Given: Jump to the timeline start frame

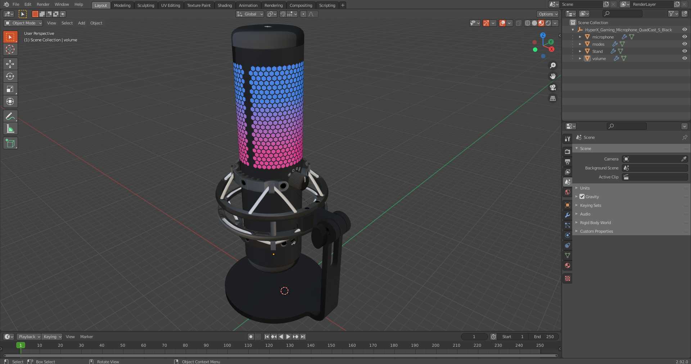Looking at the screenshot, I should click(267, 337).
